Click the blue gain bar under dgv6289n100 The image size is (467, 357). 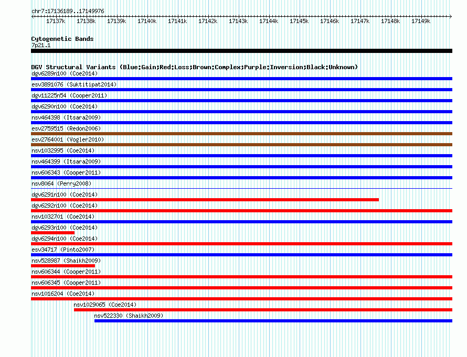point(241,79)
